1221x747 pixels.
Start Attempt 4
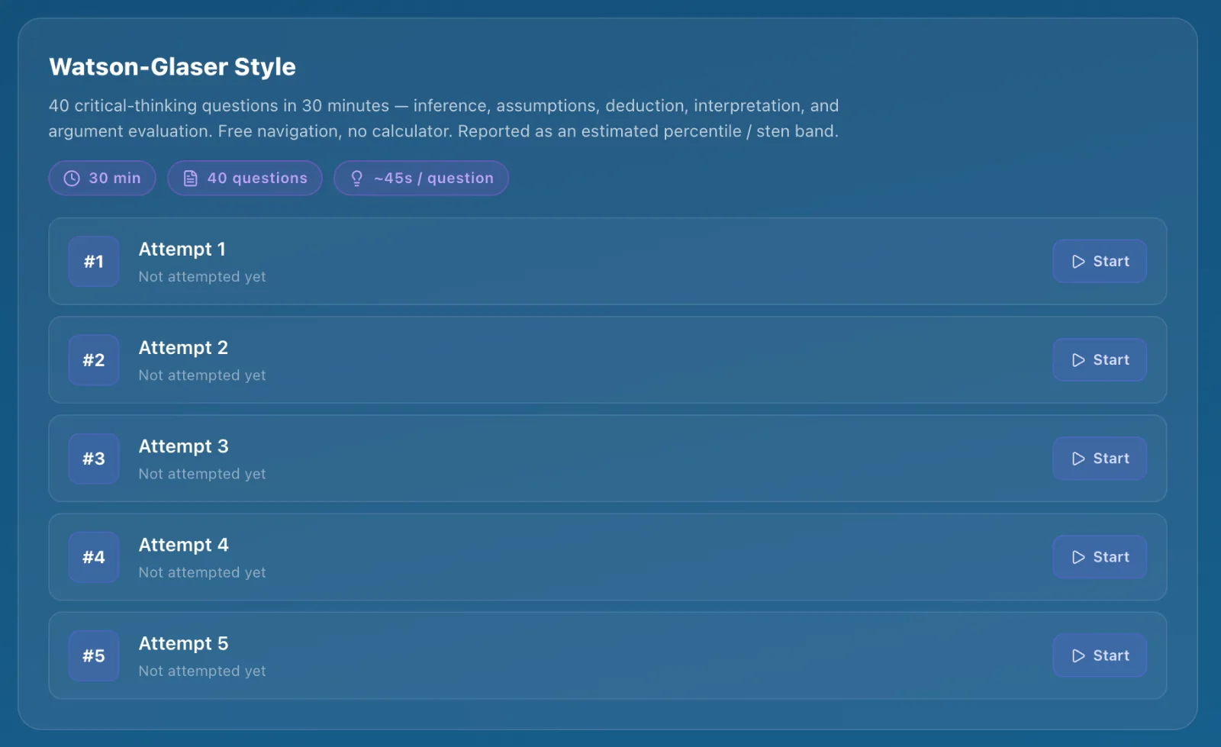[1100, 557]
